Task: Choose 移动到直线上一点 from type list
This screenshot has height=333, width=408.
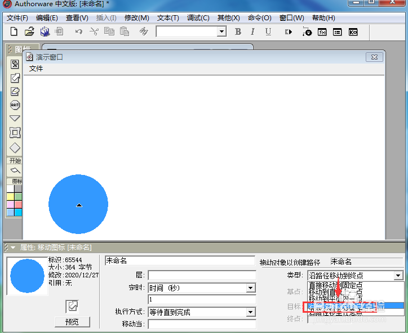Action: coord(335,292)
